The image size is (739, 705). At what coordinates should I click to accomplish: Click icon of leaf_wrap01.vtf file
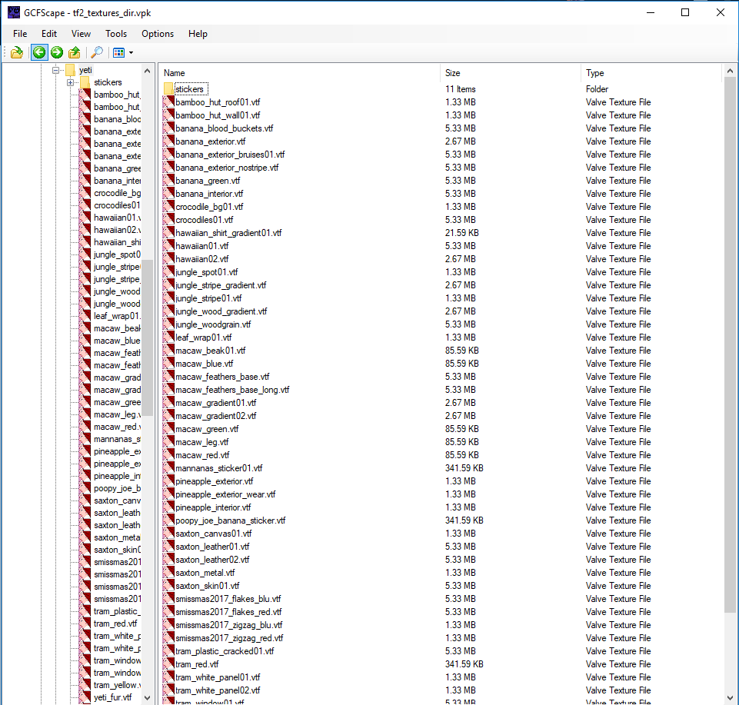pyautogui.click(x=168, y=338)
